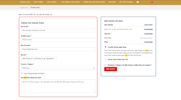Switch language with the English flag icon
Viewport: 181px width, 100px height.
155,2
